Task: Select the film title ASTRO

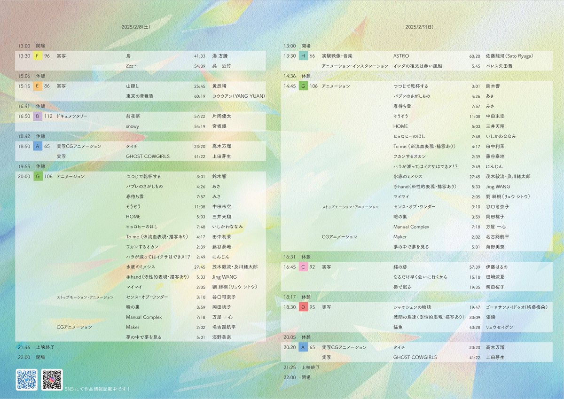Action: click(401, 56)
